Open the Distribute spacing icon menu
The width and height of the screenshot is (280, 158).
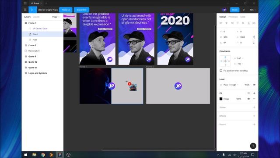click(x=254, y=23)
